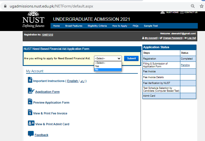Click the Registration step cell
Viewport: 205px width, 141px height.
[x=161, y=59]
